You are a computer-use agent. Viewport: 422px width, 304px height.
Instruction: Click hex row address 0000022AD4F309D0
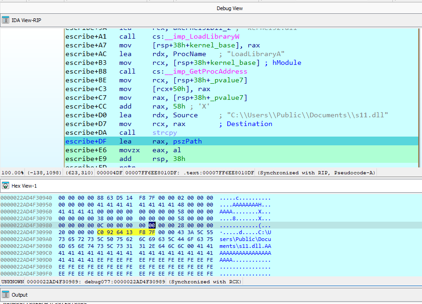tap(26, 260)
